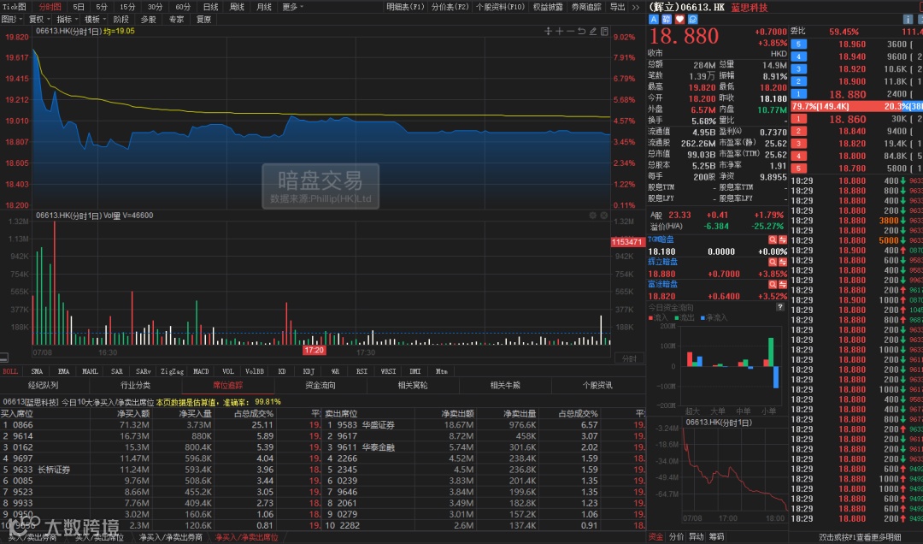
Task: Click 导出 export button
Action: pyautogui.click(x=618, y=7)
